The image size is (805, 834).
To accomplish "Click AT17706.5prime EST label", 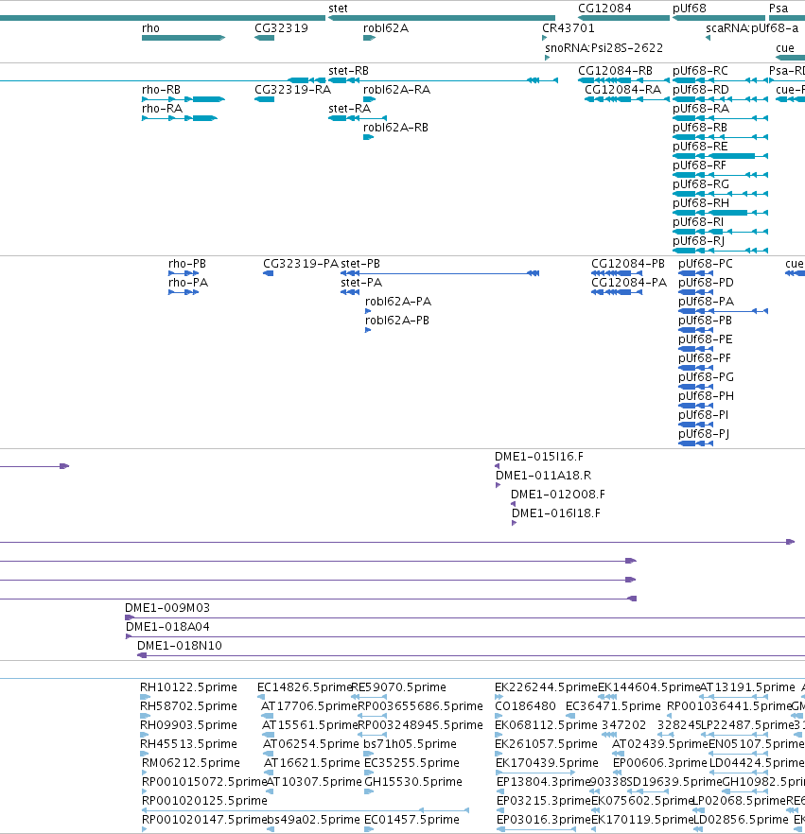I will point(308,706).
